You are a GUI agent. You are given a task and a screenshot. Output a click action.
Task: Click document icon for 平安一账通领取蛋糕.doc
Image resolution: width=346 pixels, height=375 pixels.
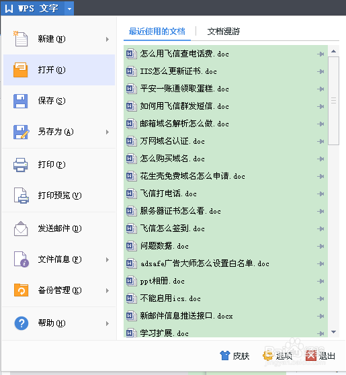coord(131,89)
